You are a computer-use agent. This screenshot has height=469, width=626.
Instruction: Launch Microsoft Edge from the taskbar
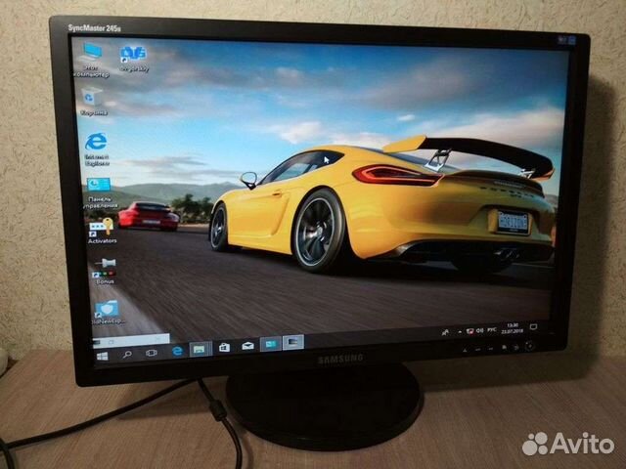[x=177, y=351]
